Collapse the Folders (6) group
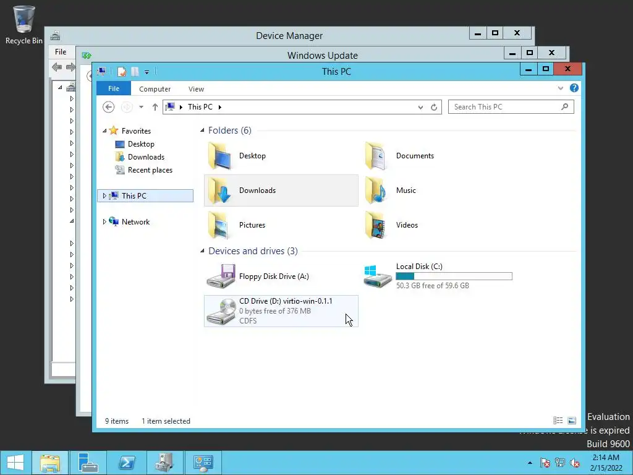 tap(202, 130)
